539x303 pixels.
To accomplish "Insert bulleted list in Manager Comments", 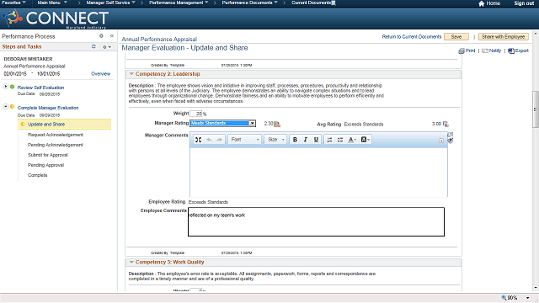I will [340, 140].
